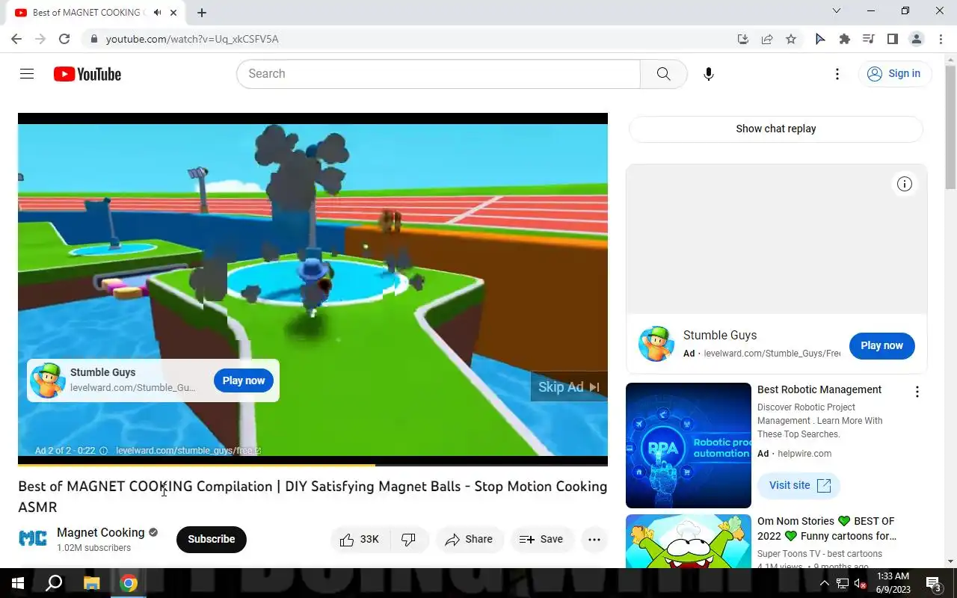
Task: Save video to playlist
Action: click(541, 540)
